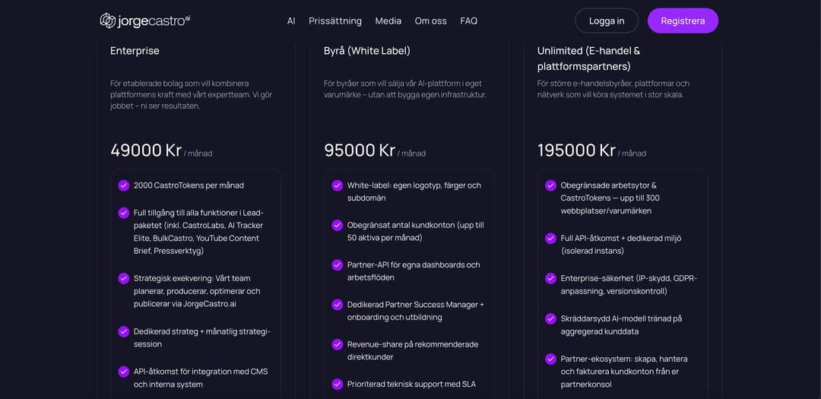Click the text 'Prioriterad teknisk support med SLA'
821x399 pixels.
coord(411,384)
